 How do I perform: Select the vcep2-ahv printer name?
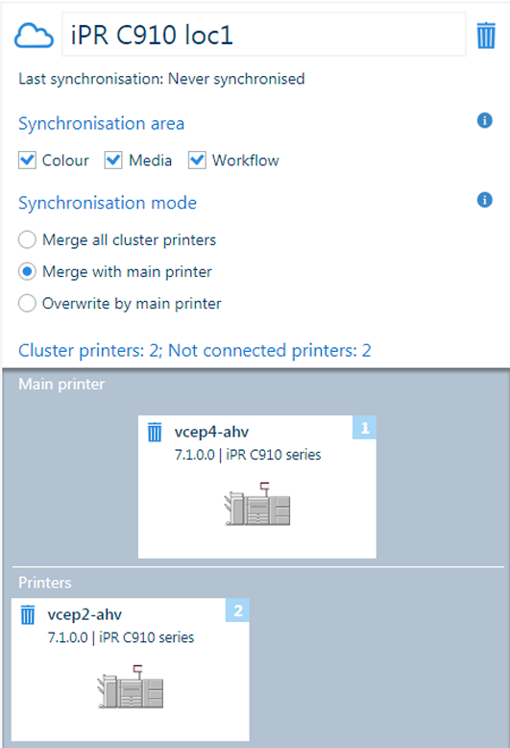coord(85,615)
